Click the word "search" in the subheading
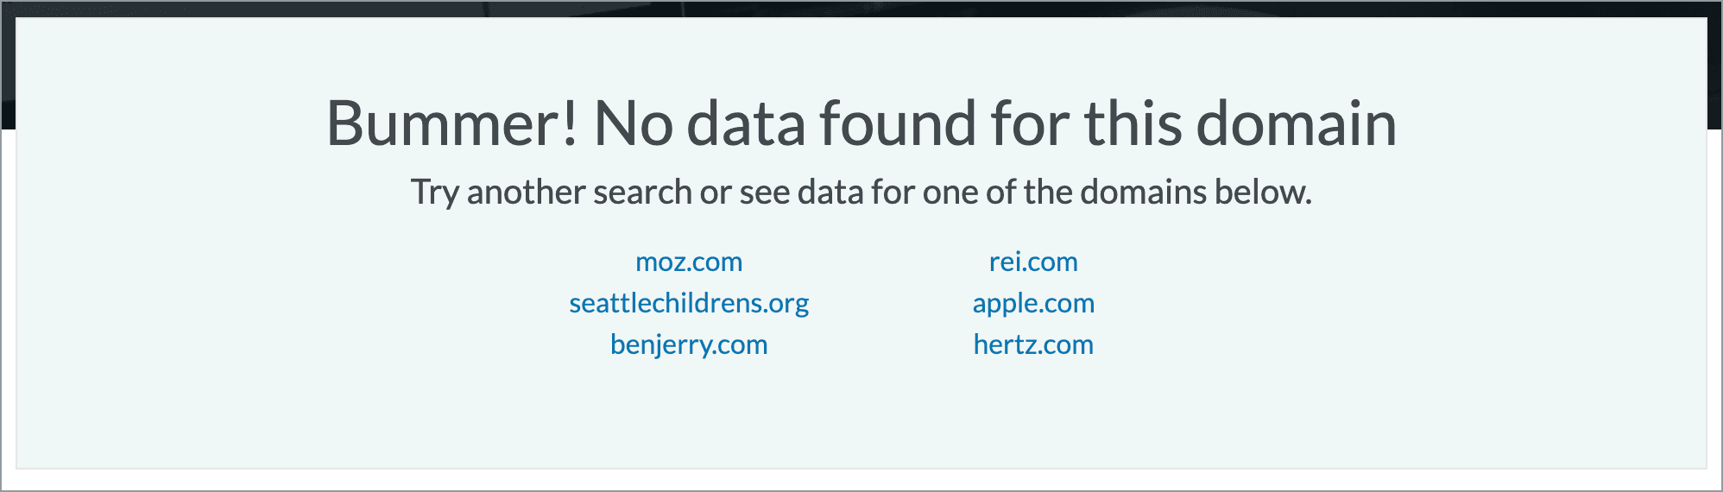Viewport: 1723px width, 492px height. [x=642, y=192]
